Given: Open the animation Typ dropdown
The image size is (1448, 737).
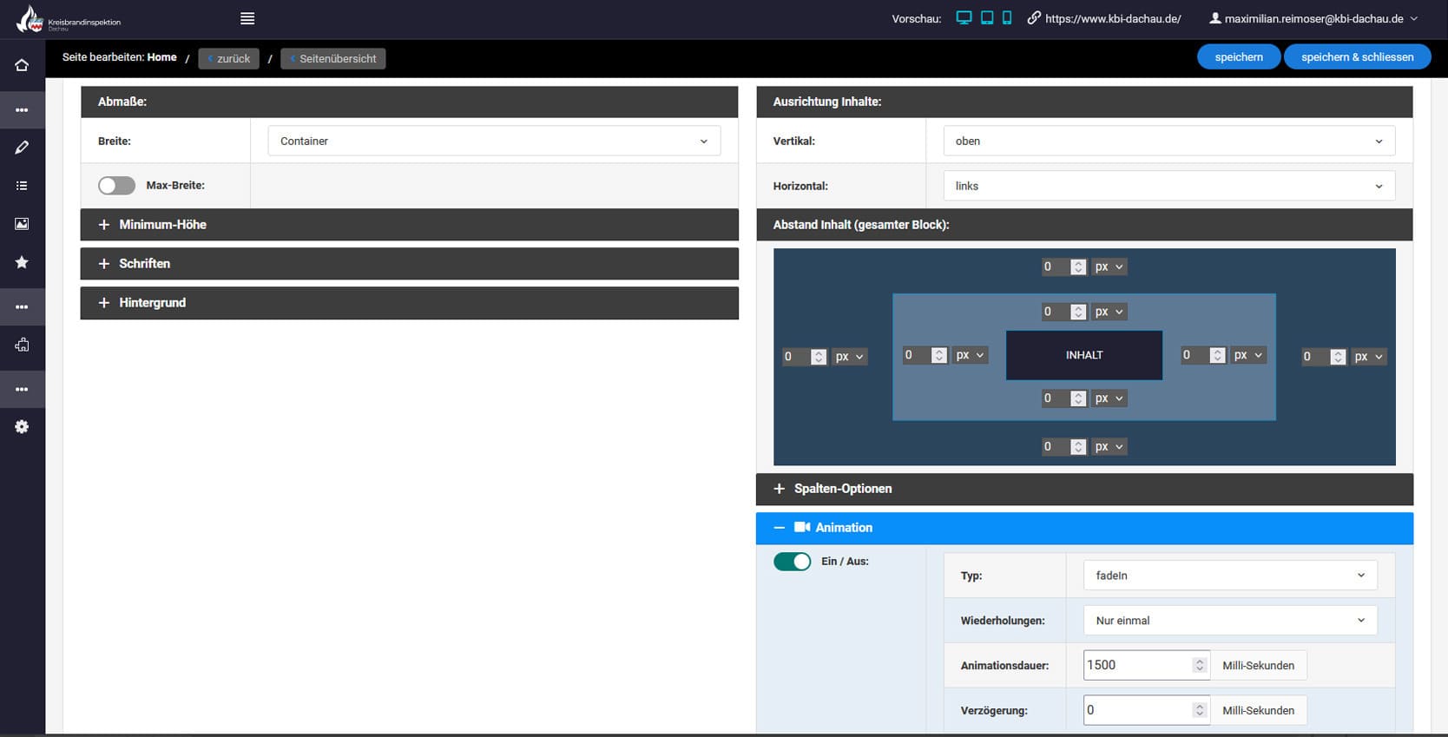Looking at the screenshot, I should coord(1229,576).
